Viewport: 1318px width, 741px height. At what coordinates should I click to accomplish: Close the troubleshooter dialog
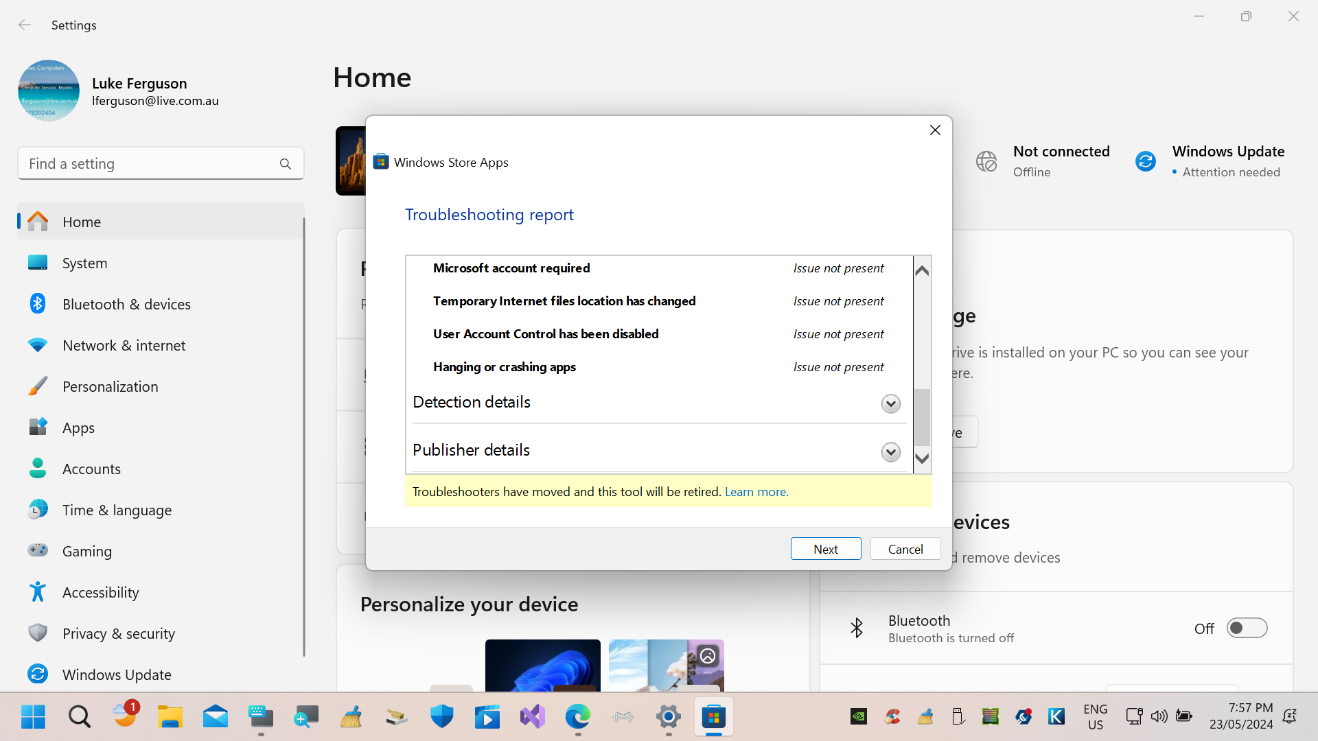click(935, 130)
